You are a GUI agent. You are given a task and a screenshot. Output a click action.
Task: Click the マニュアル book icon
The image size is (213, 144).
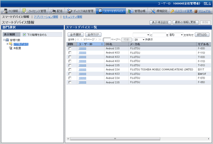[x=196, y=11]
